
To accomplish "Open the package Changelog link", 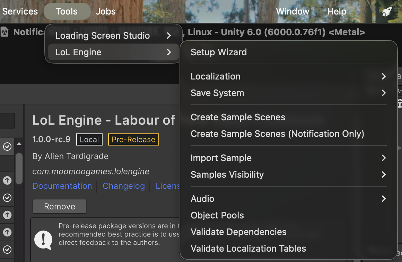I will pos(124,186).
